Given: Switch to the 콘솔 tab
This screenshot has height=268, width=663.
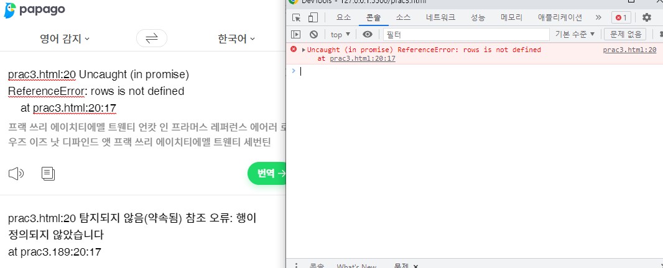Looking at the screenshot, I should tap(373, 18).
